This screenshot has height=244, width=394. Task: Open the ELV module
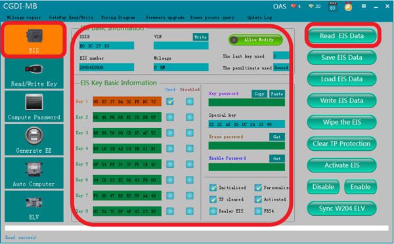pyautogui.click(x=34, y=207)
